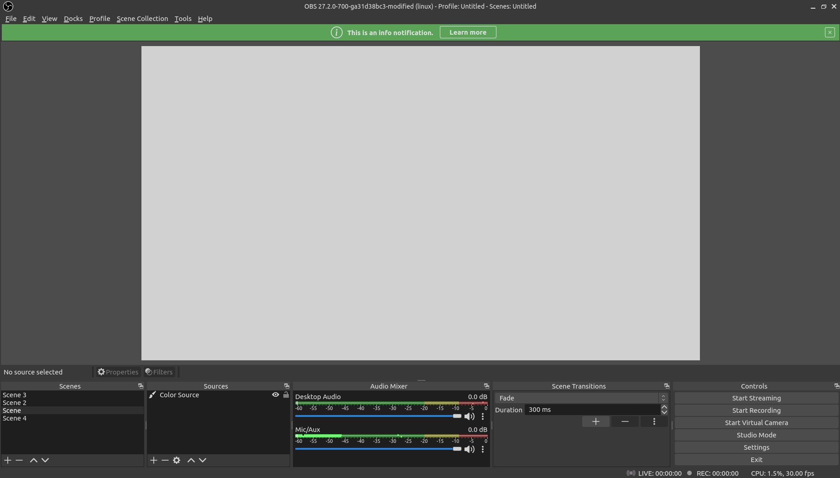Viewport: 840px width, 478px height.
Task: Add a new scene with the plus icon
Action: (x=8, y=460)
